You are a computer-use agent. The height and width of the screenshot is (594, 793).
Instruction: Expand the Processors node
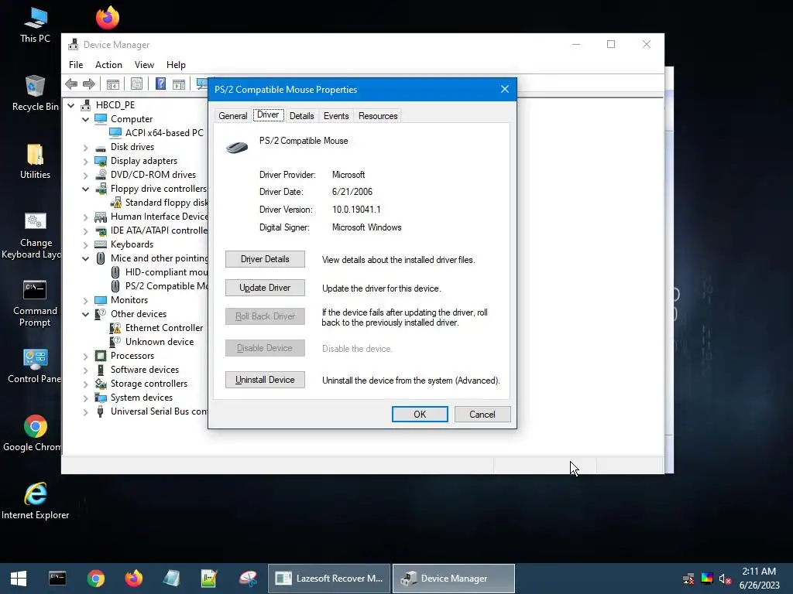click(x=85, y=356)
